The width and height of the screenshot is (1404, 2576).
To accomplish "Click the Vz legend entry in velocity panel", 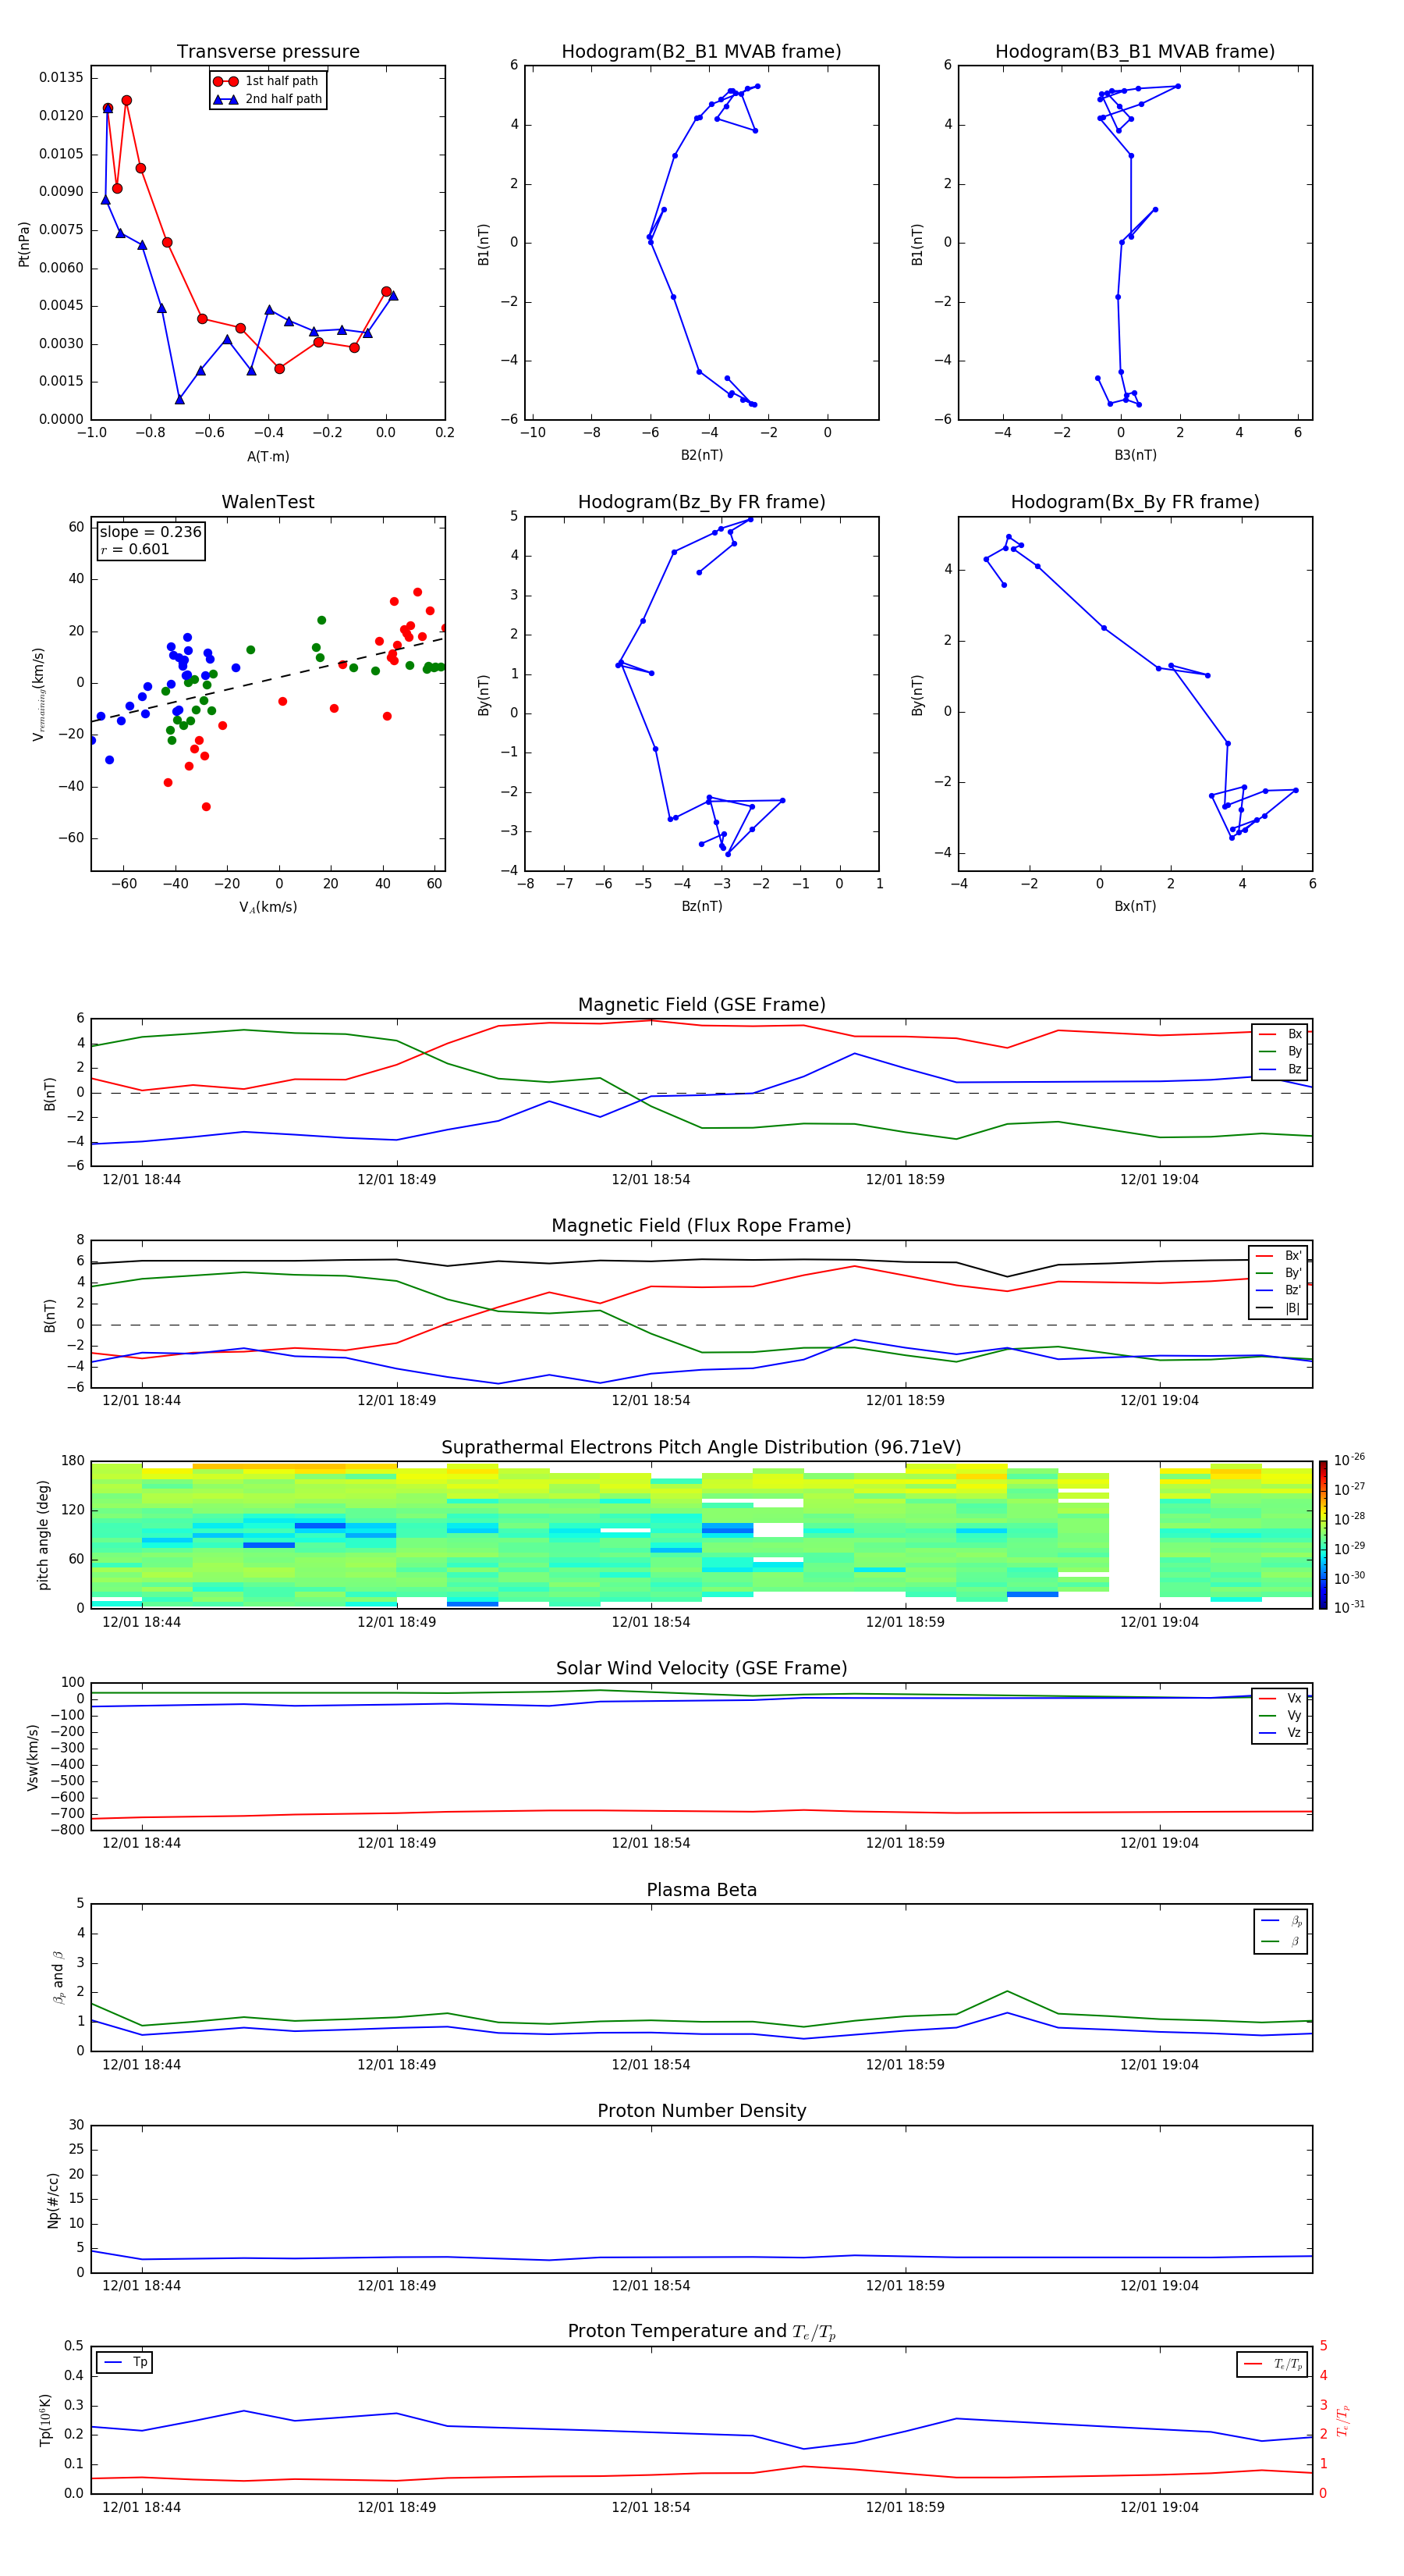I will tap(1281, 1733).
